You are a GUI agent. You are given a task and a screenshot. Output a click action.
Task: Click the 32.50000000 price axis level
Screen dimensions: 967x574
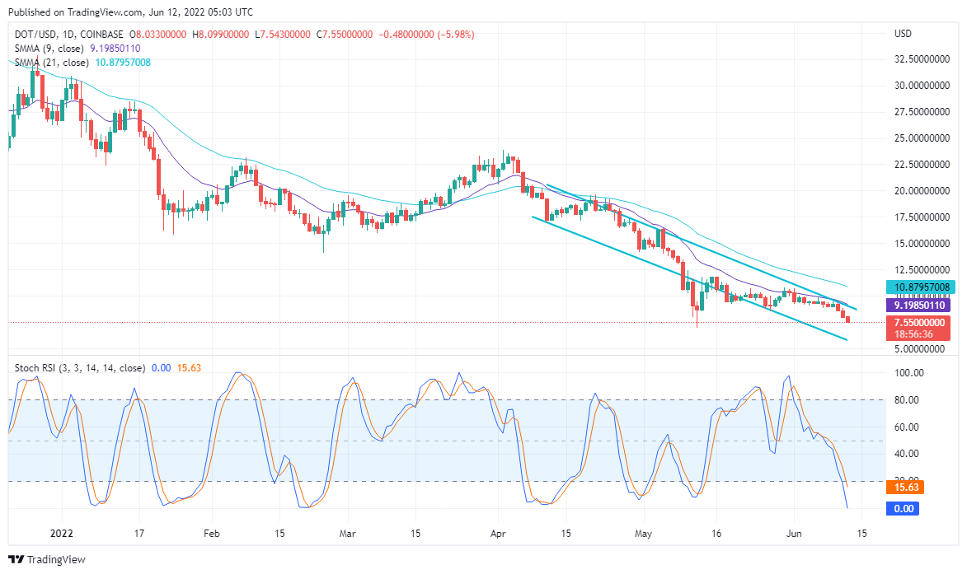point(922,59)
